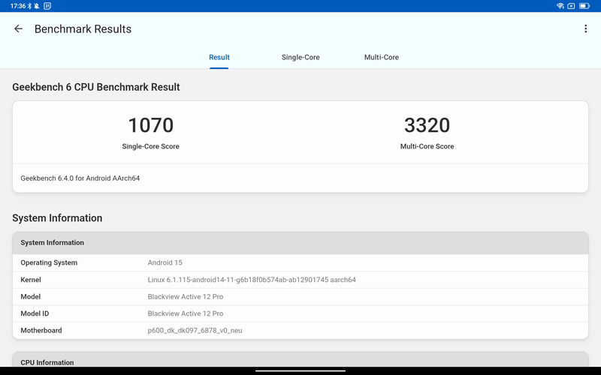Tap the Android 15 value

point(165,262)
